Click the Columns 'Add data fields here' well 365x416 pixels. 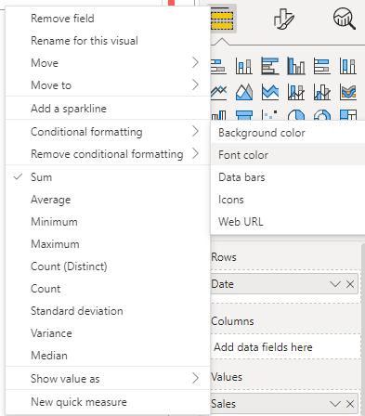tap(286, 347)
